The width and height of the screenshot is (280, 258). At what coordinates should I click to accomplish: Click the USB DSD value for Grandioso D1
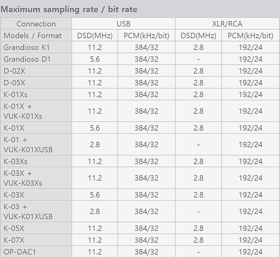(x=95, y=59)
